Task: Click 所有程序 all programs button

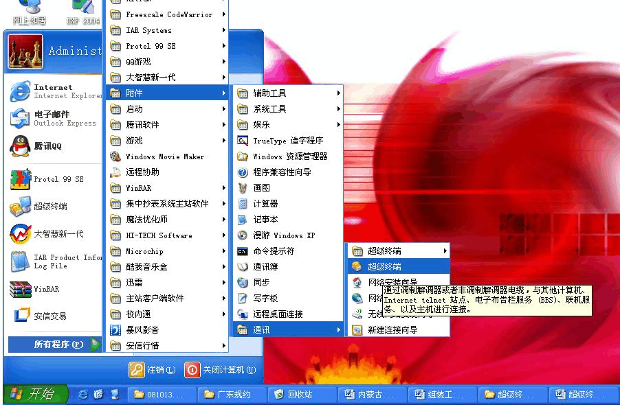Action: [x=54, y=345]
